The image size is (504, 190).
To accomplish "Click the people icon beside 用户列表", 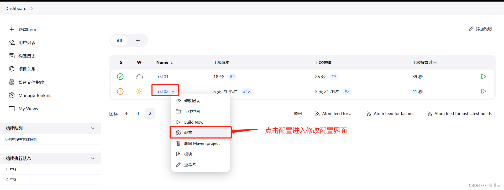I will coord(12,43).
